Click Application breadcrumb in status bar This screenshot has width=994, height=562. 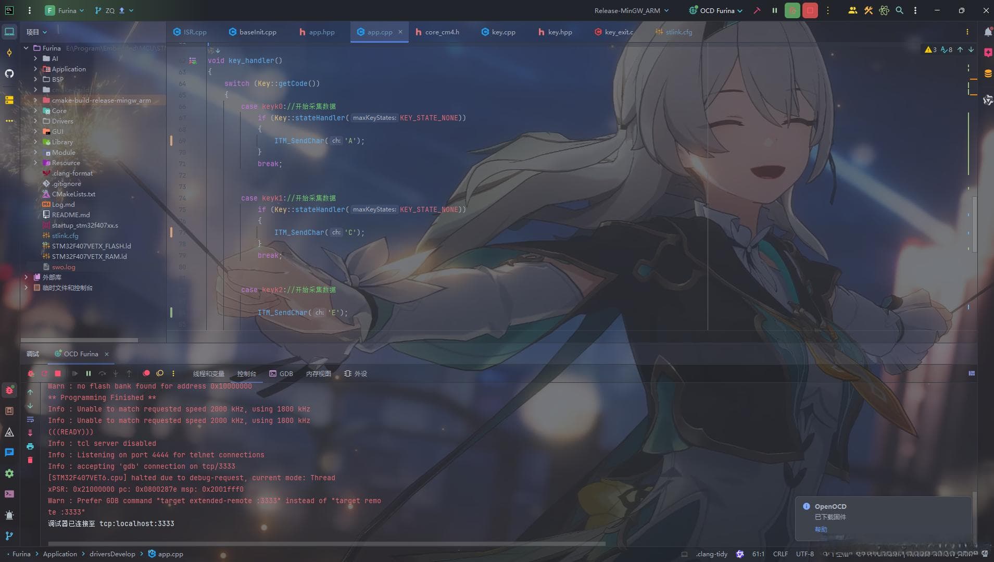click(x=60, y=554)
